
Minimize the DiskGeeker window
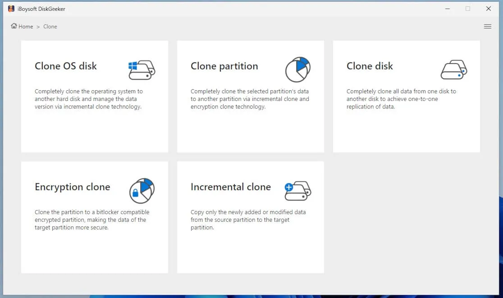point(448,9)
